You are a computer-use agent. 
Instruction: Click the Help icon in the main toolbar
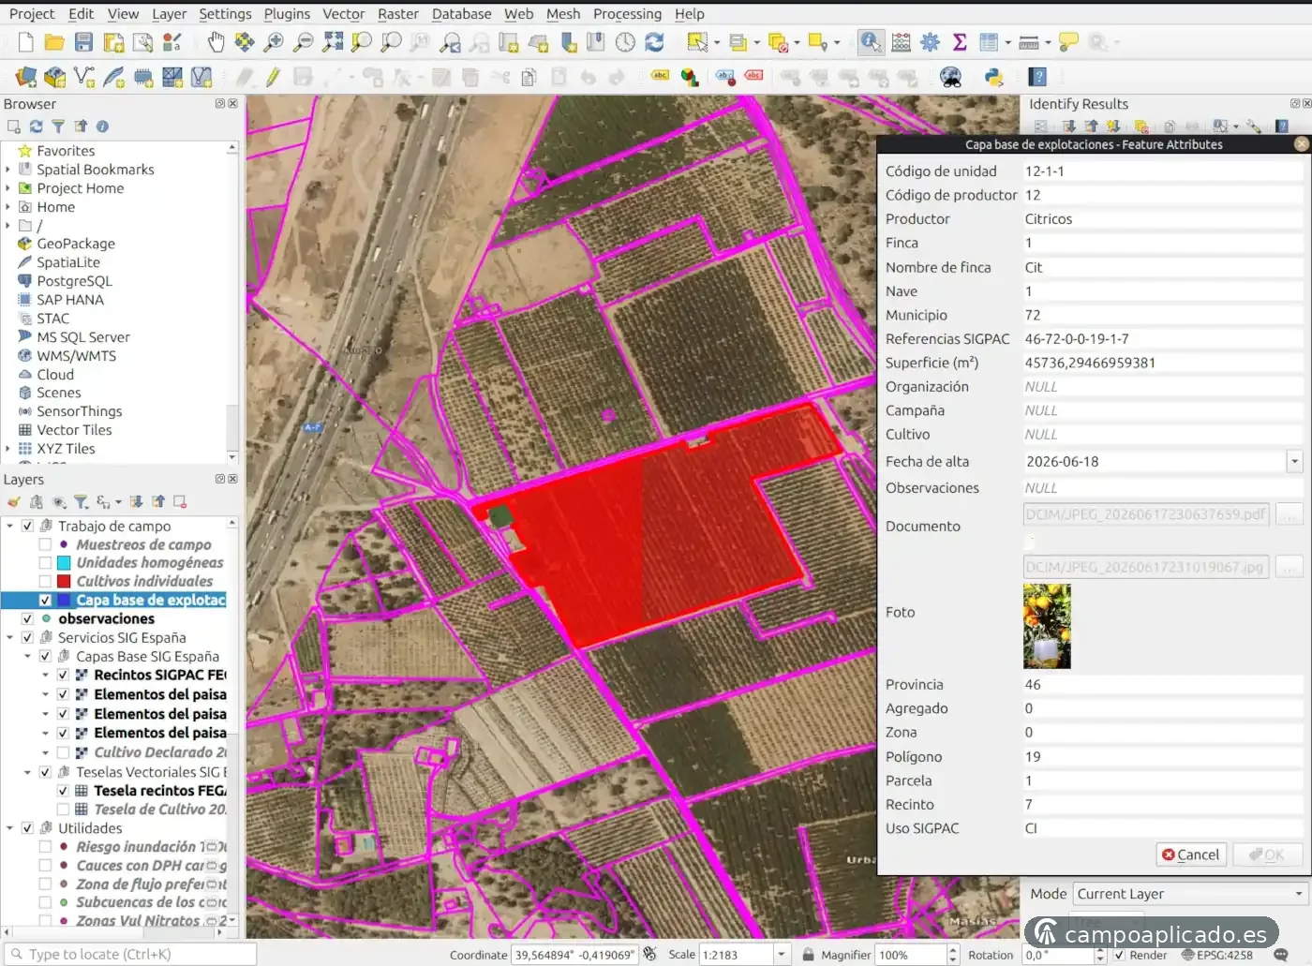(1037, 77)
